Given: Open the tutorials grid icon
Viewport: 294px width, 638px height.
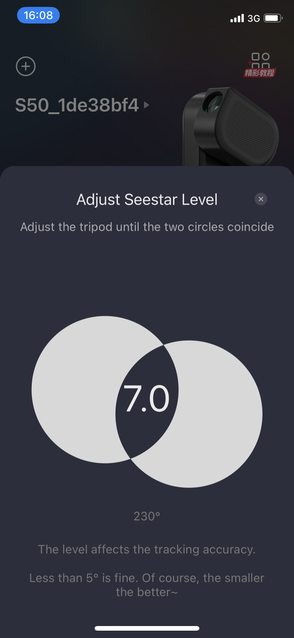Looking at the screenshot, I should pyautogui.click(x=260, y=60).
